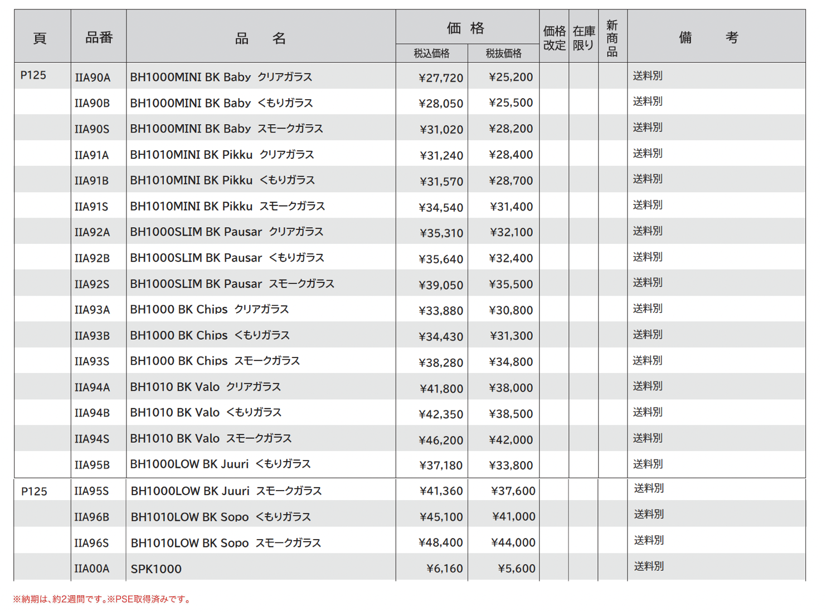
Task: Click the ¥35,500 tax-excluded price
Action: (511, 285)
